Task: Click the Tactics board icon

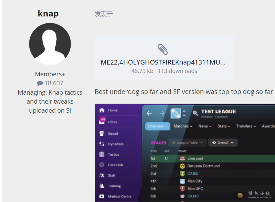Action: [102, 154]
